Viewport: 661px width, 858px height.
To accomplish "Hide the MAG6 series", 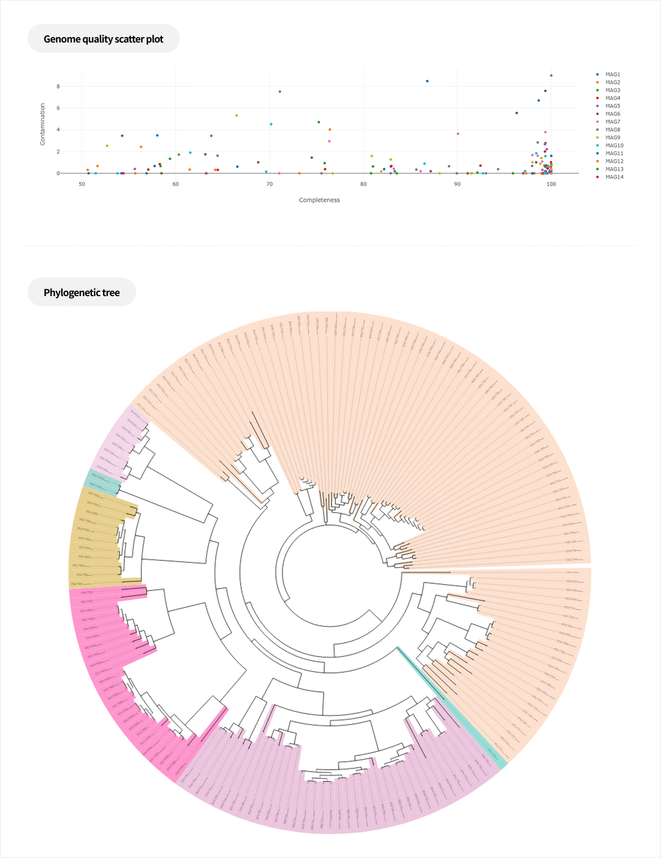I will (x=612, y=114).
